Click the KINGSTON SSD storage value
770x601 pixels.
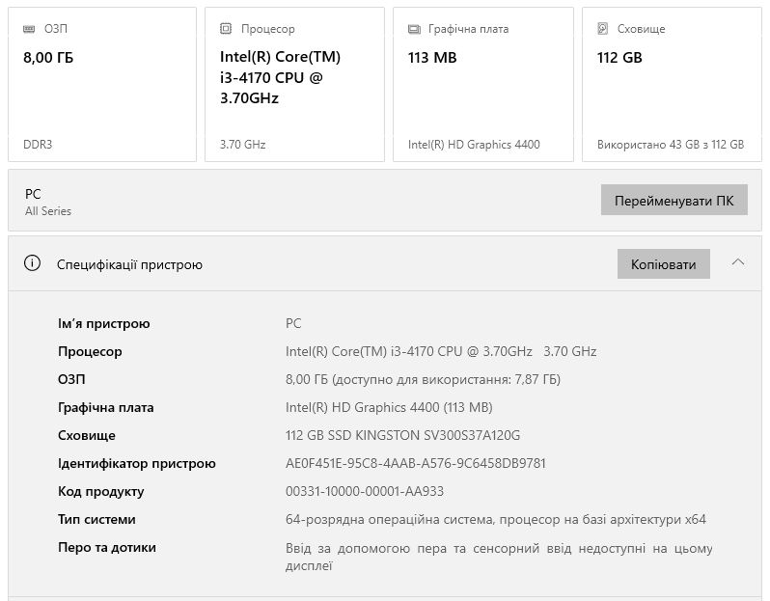tap(402, 435)
